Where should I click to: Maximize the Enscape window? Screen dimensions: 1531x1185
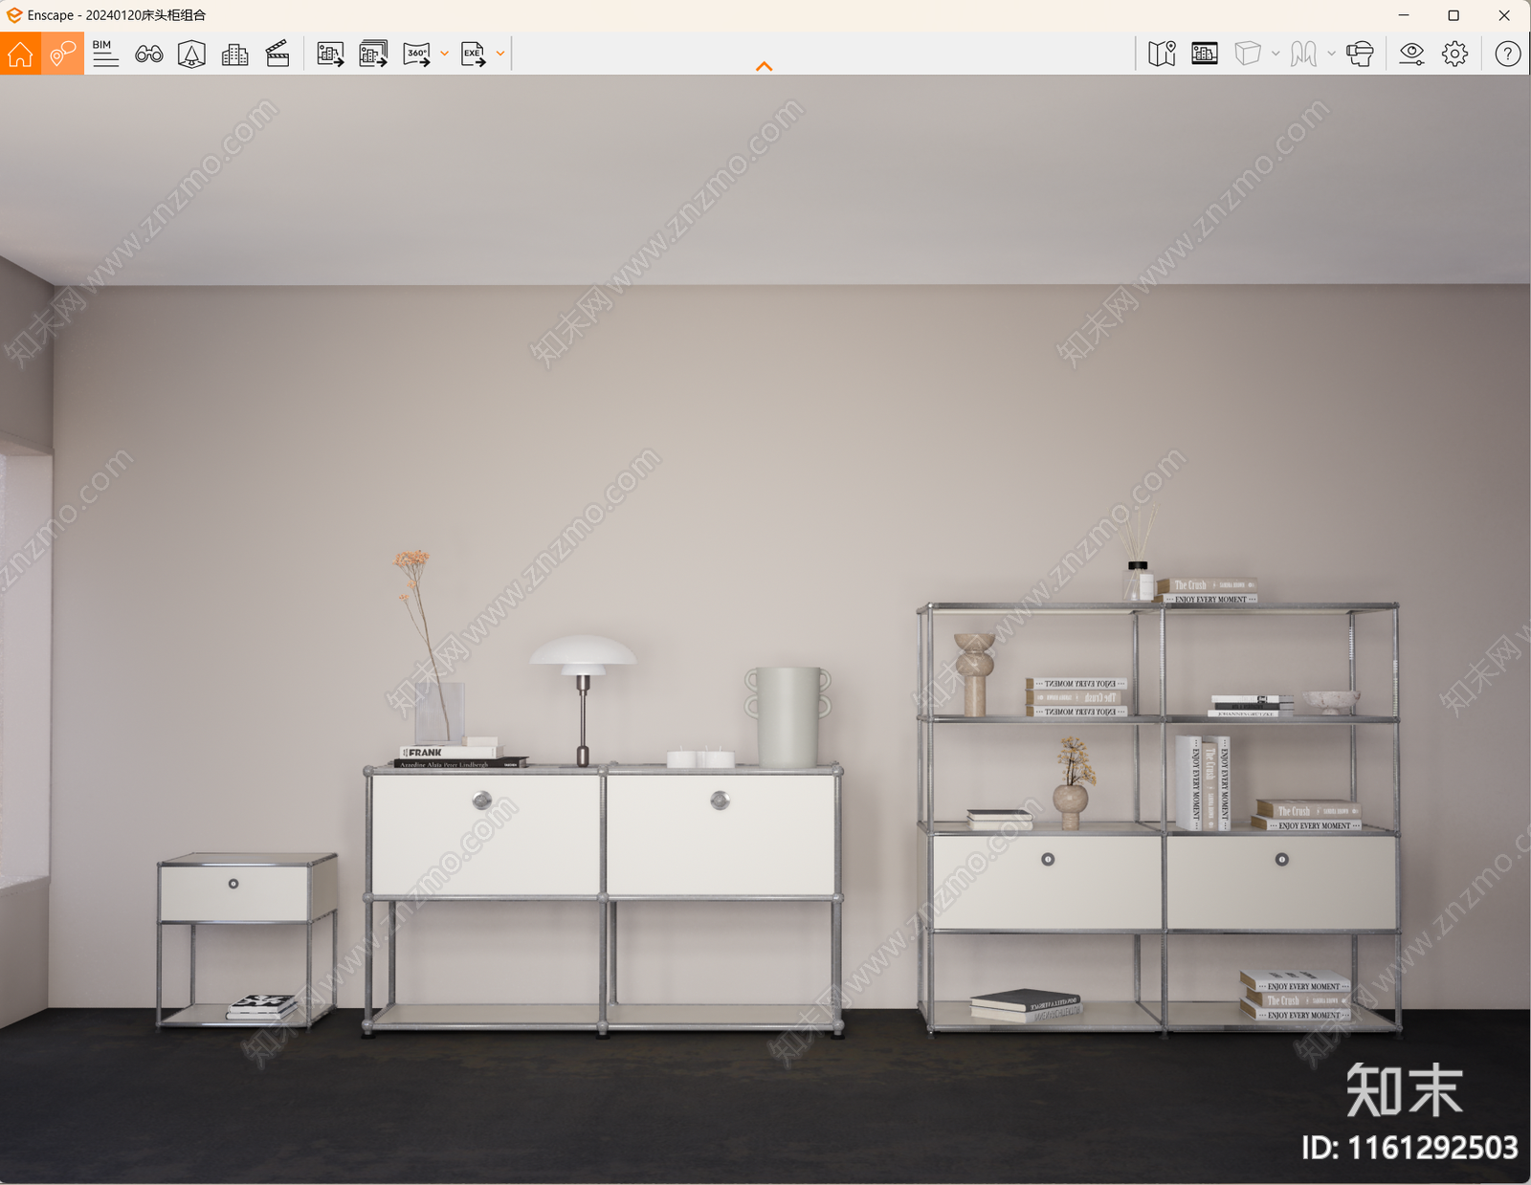1453,15
